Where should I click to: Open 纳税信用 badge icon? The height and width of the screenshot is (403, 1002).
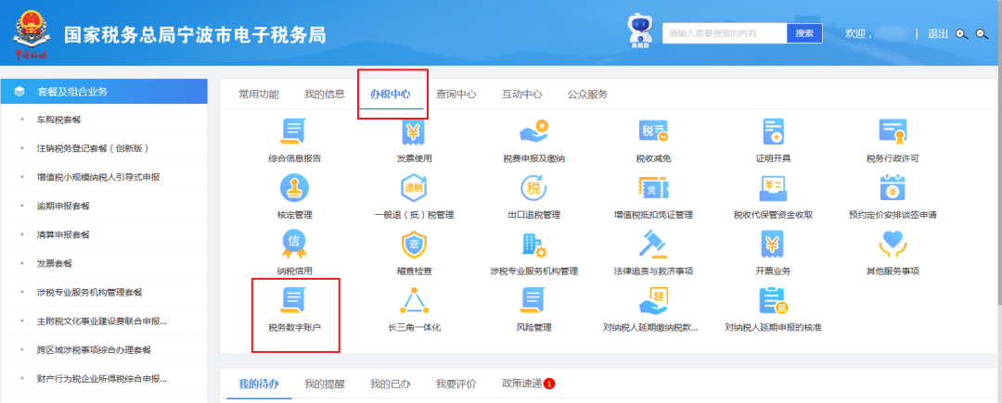pos(295,245)
